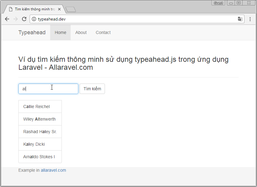Click the Guest profile button
The height and width of the screenshot is (187, 257).
[x=218, y=3]
